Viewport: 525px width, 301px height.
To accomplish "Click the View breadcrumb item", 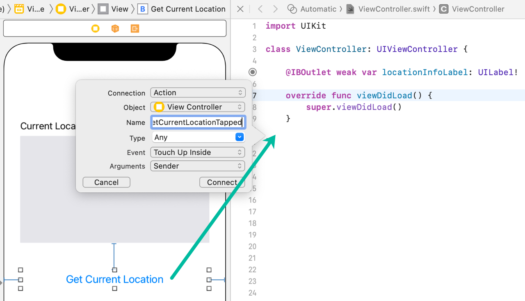I will click(x=113, y=9).
